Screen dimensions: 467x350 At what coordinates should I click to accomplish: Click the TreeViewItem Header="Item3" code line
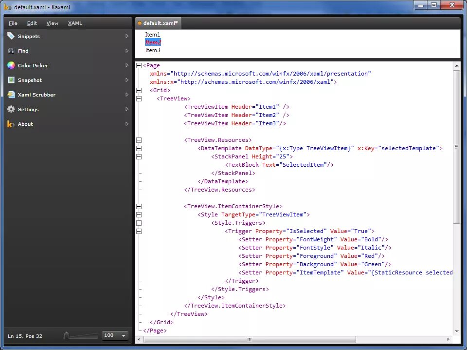(x=234, y=123)
